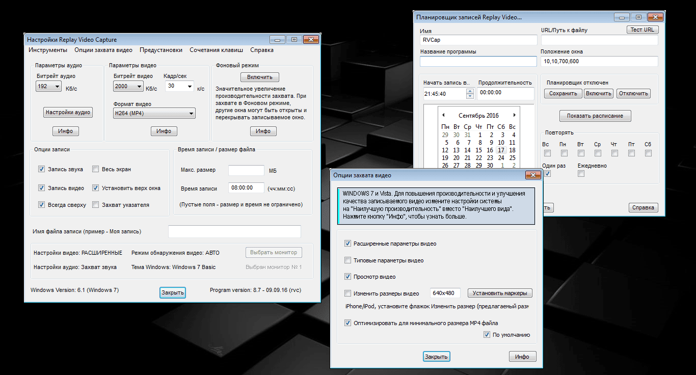Click the Тест URL button
The width and height of the screenshot is (696, 375).
pos(643,30)
